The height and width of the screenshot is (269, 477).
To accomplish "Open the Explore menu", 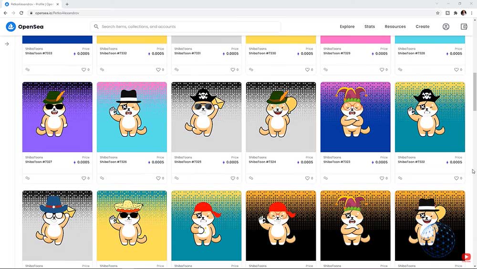I will coord(347,27).
